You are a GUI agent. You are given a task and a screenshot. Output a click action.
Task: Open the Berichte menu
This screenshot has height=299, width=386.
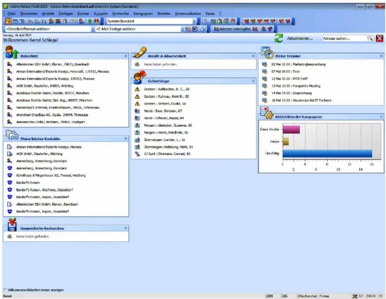point(164,14)
